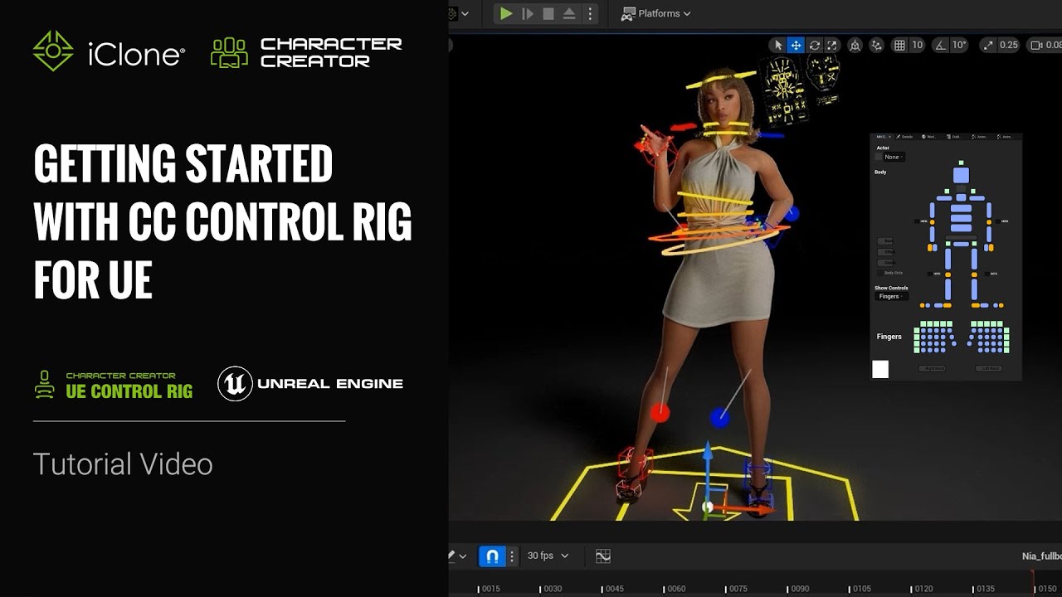Click the Eject button in play controls
1062x597 pixels.
click(569, 13)
